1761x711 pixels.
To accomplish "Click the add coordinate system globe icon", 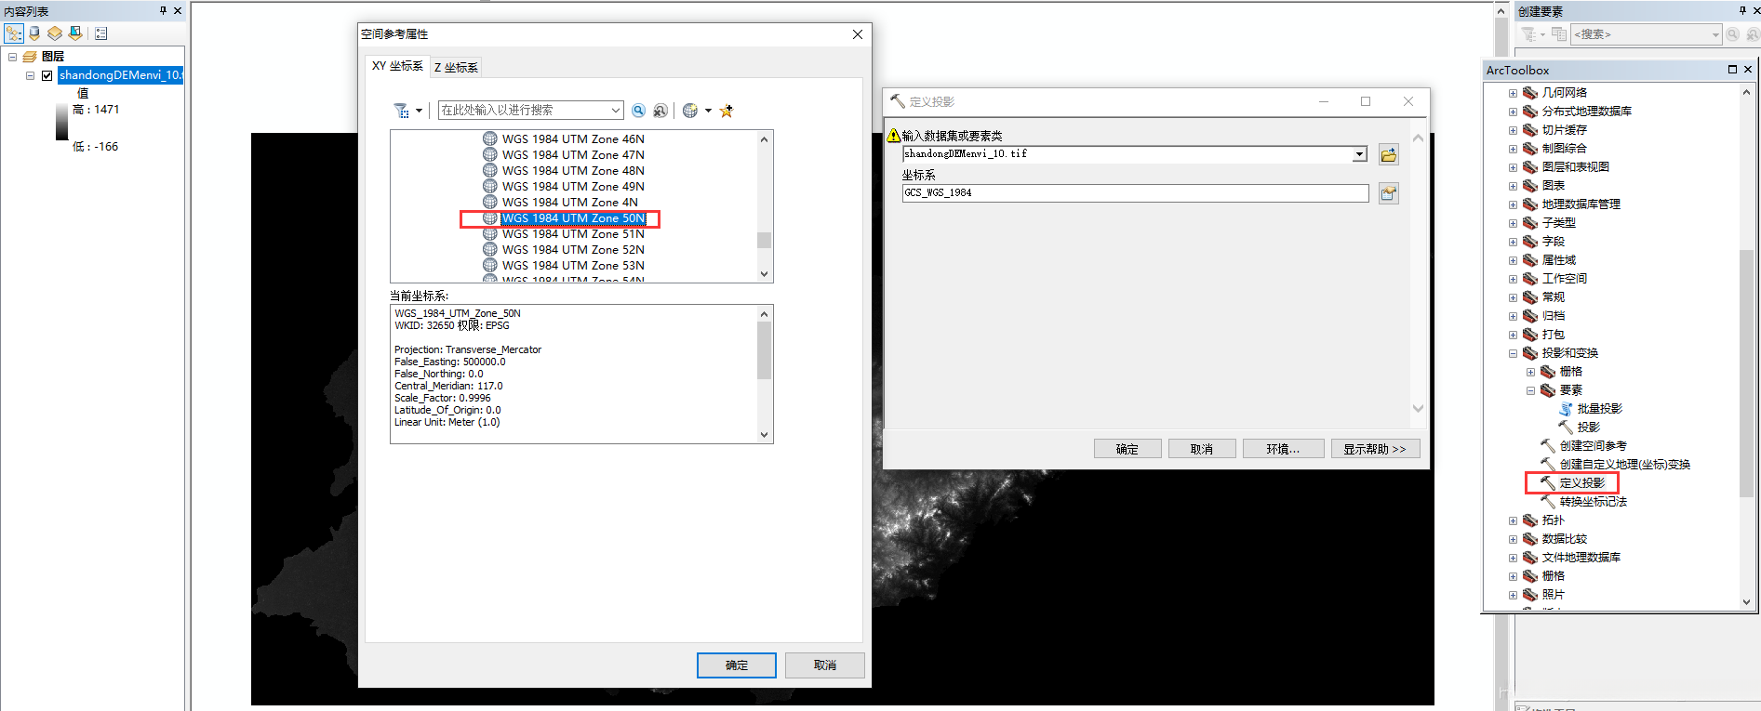I will tap(690, 111).
